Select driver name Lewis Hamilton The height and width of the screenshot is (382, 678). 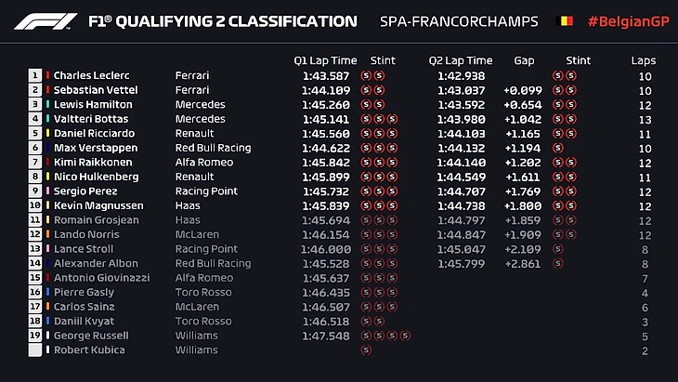(x=93, y=104)
